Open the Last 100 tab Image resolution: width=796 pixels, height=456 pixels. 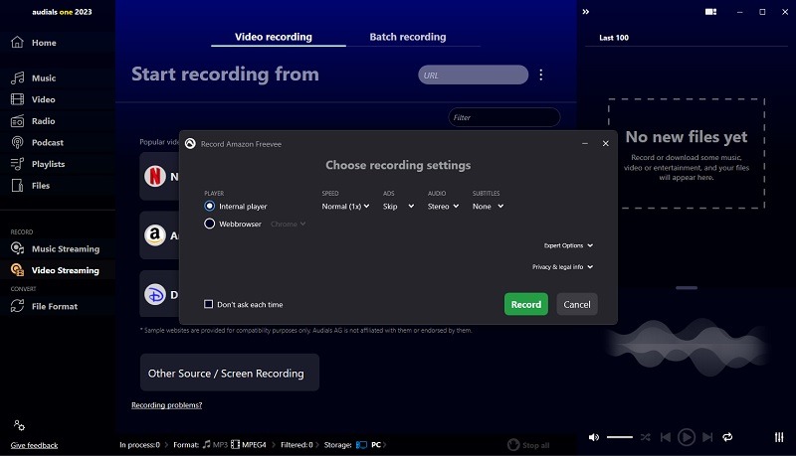coord(614,38)
